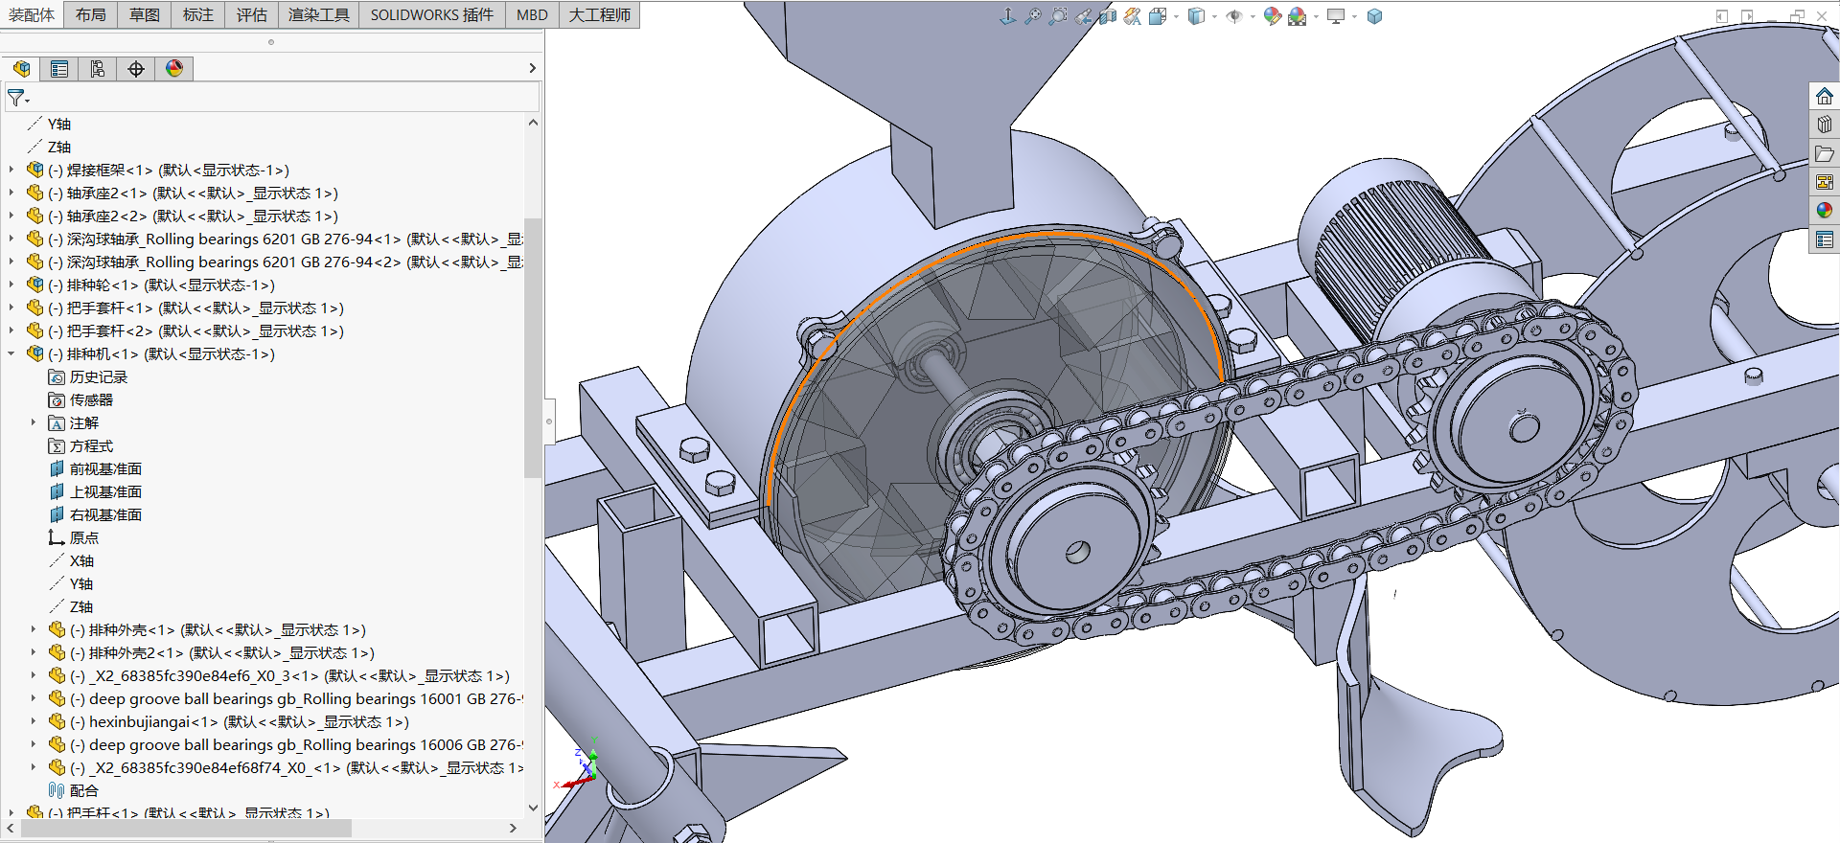The image size is (1840, 843).
Task: Open the View Settings dropdown arrow
Action: click(x=1353, y=16)
